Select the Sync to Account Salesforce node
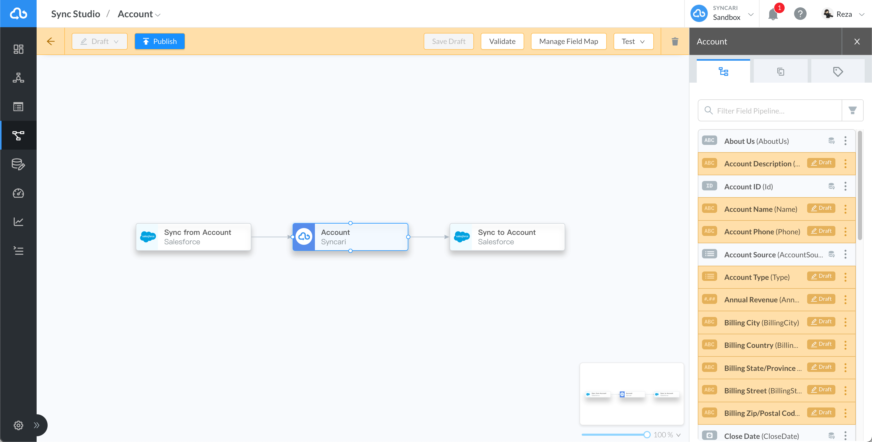872x442 pixels. (507, 237)
